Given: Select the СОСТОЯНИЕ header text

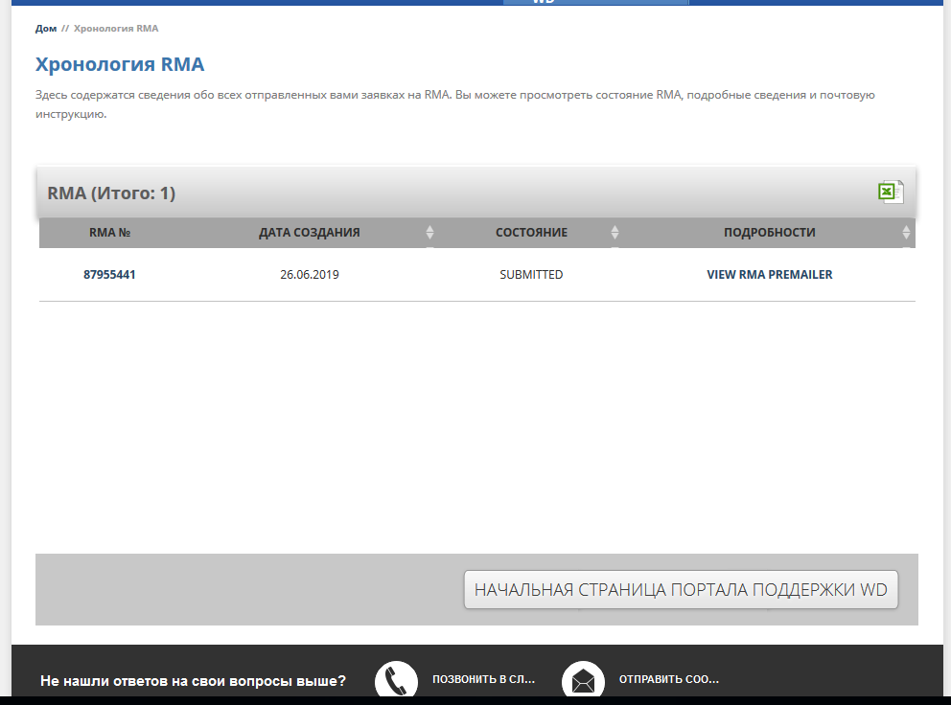Looking at the screenshot, I should click(531, 232).
